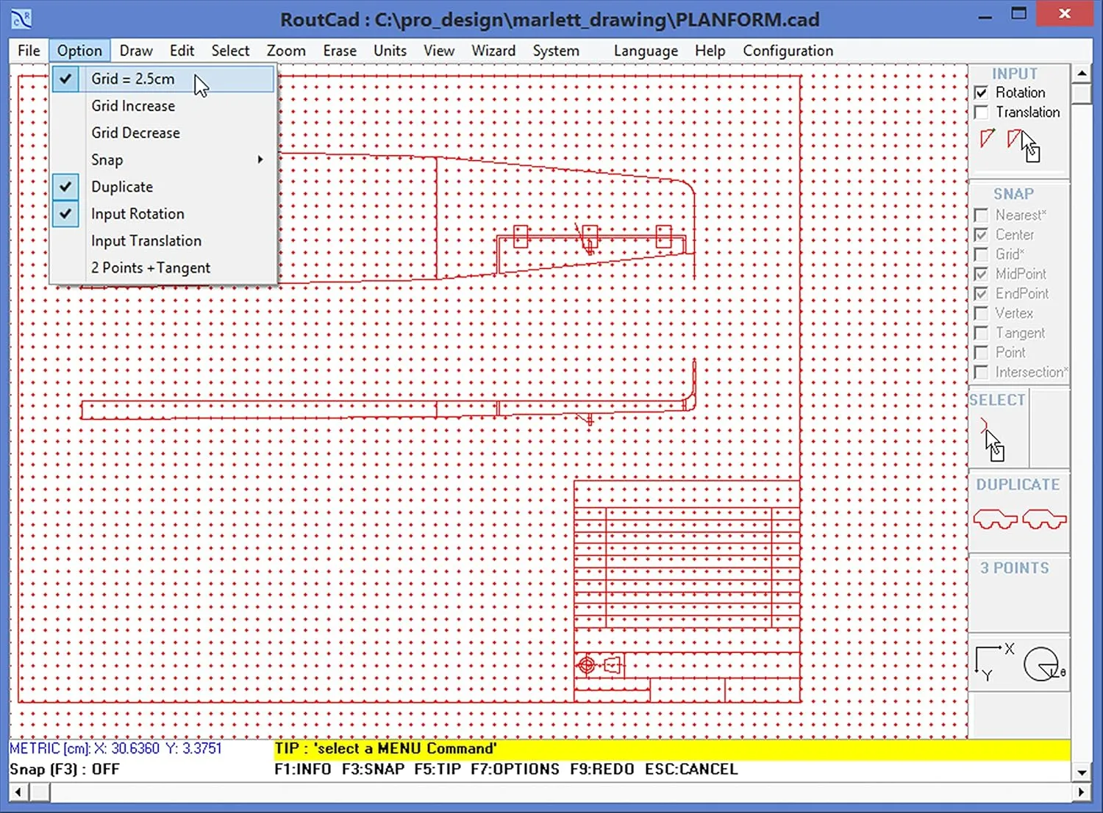This screenshot has height=813, width=1103.
Task: Toggle Input Translation in the menu
Action: [x=146, y=240]
